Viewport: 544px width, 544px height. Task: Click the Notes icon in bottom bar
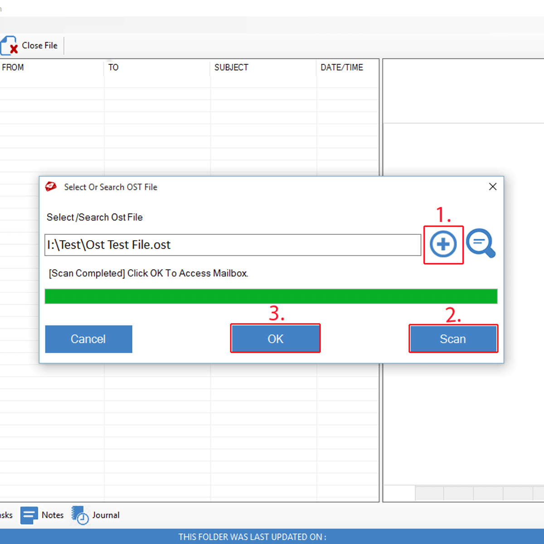29,515
